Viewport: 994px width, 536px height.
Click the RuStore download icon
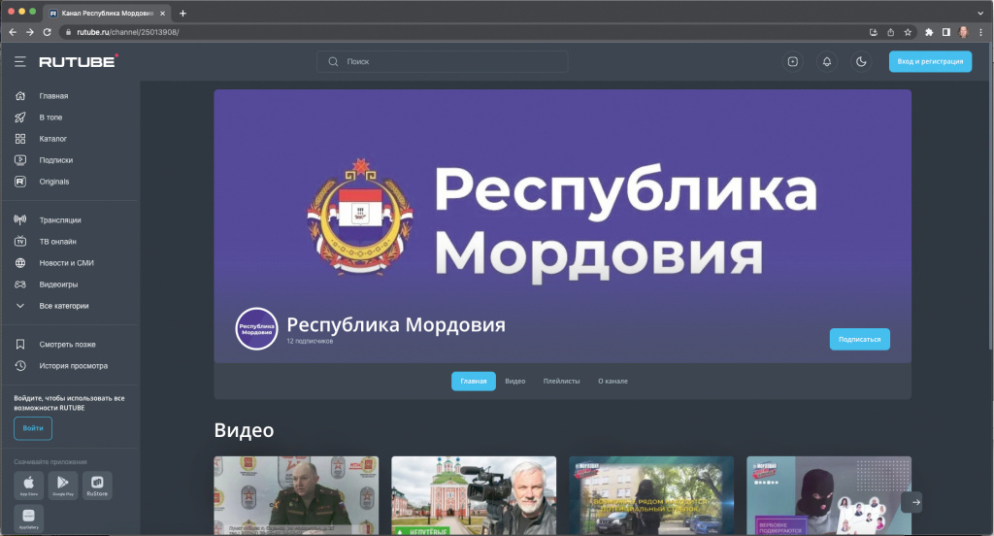(97, 486)
